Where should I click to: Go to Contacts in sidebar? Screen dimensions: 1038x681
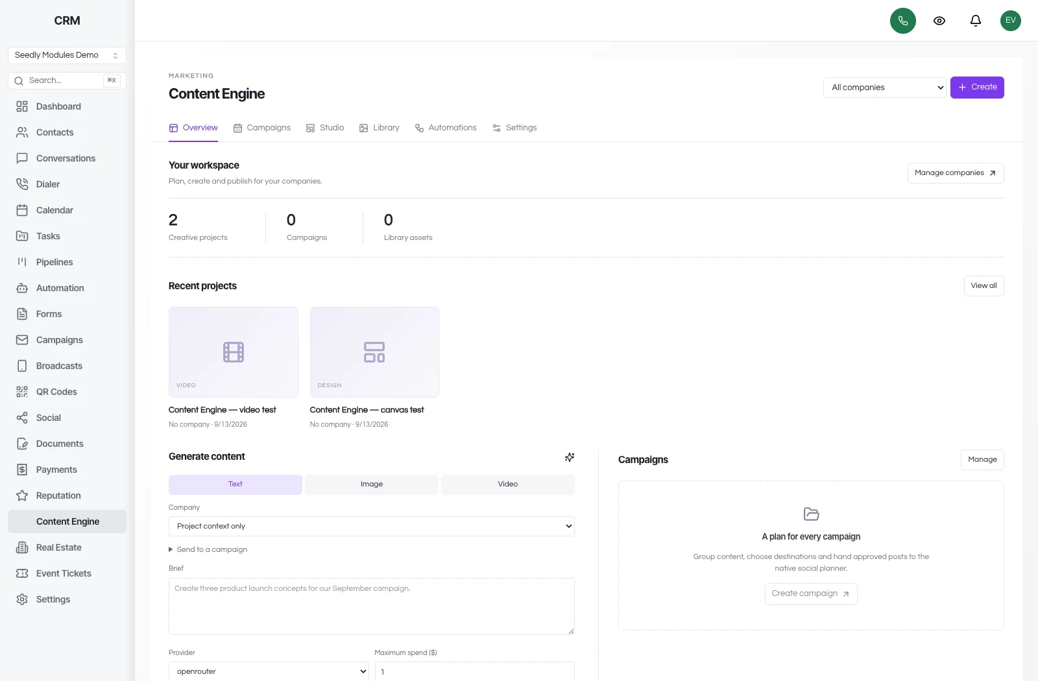tap(67, 132)
